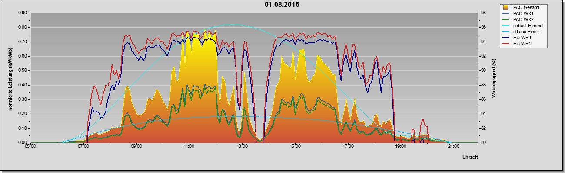The image size is (565, 173).
Task: Click the 19:00 time axis label
Action: click(x=401, y=147)
